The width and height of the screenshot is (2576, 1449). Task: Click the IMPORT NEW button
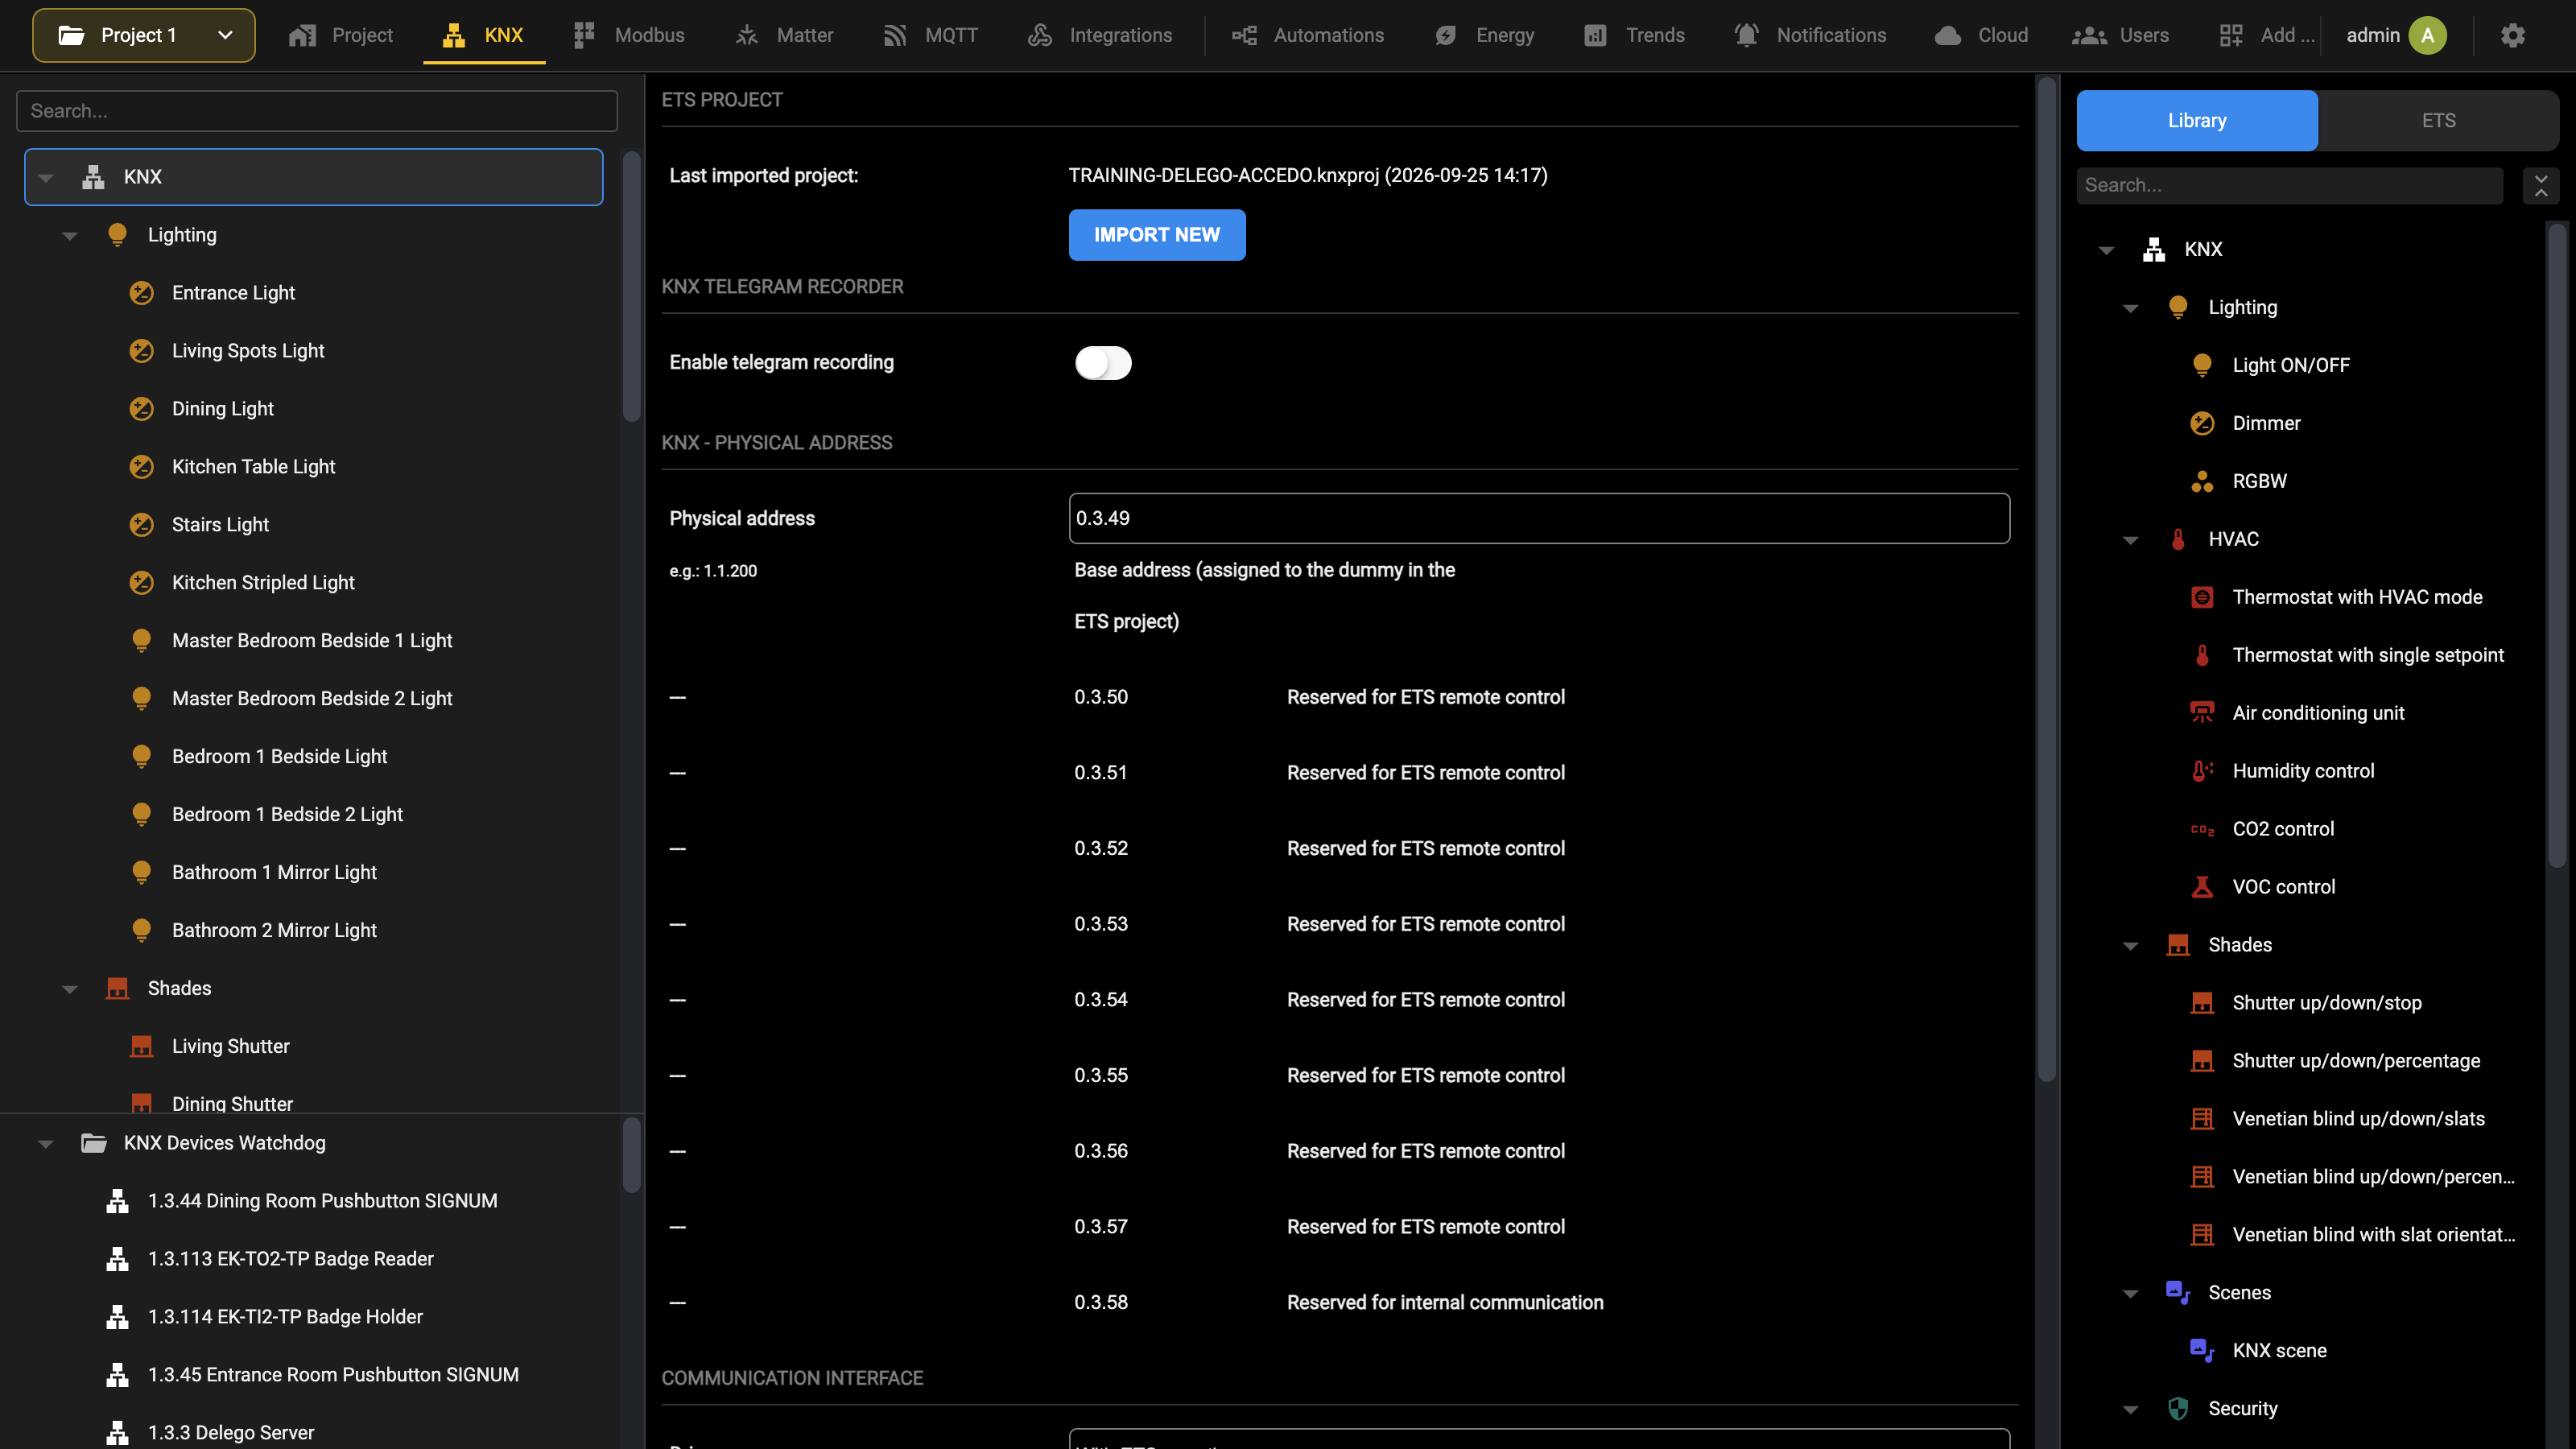1157,235
